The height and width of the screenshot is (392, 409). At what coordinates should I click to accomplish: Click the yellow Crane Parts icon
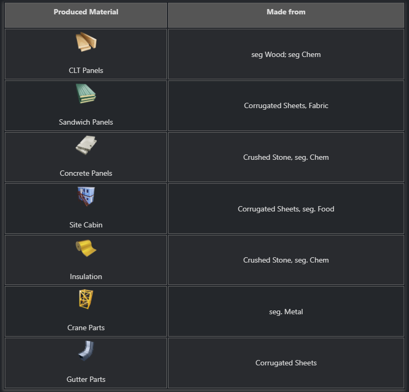tap(86, 299)
